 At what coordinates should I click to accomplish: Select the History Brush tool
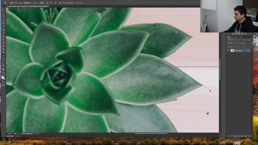3,39
